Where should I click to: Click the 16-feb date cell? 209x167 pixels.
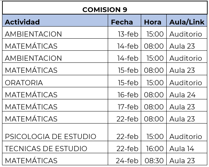coord(128,95)
